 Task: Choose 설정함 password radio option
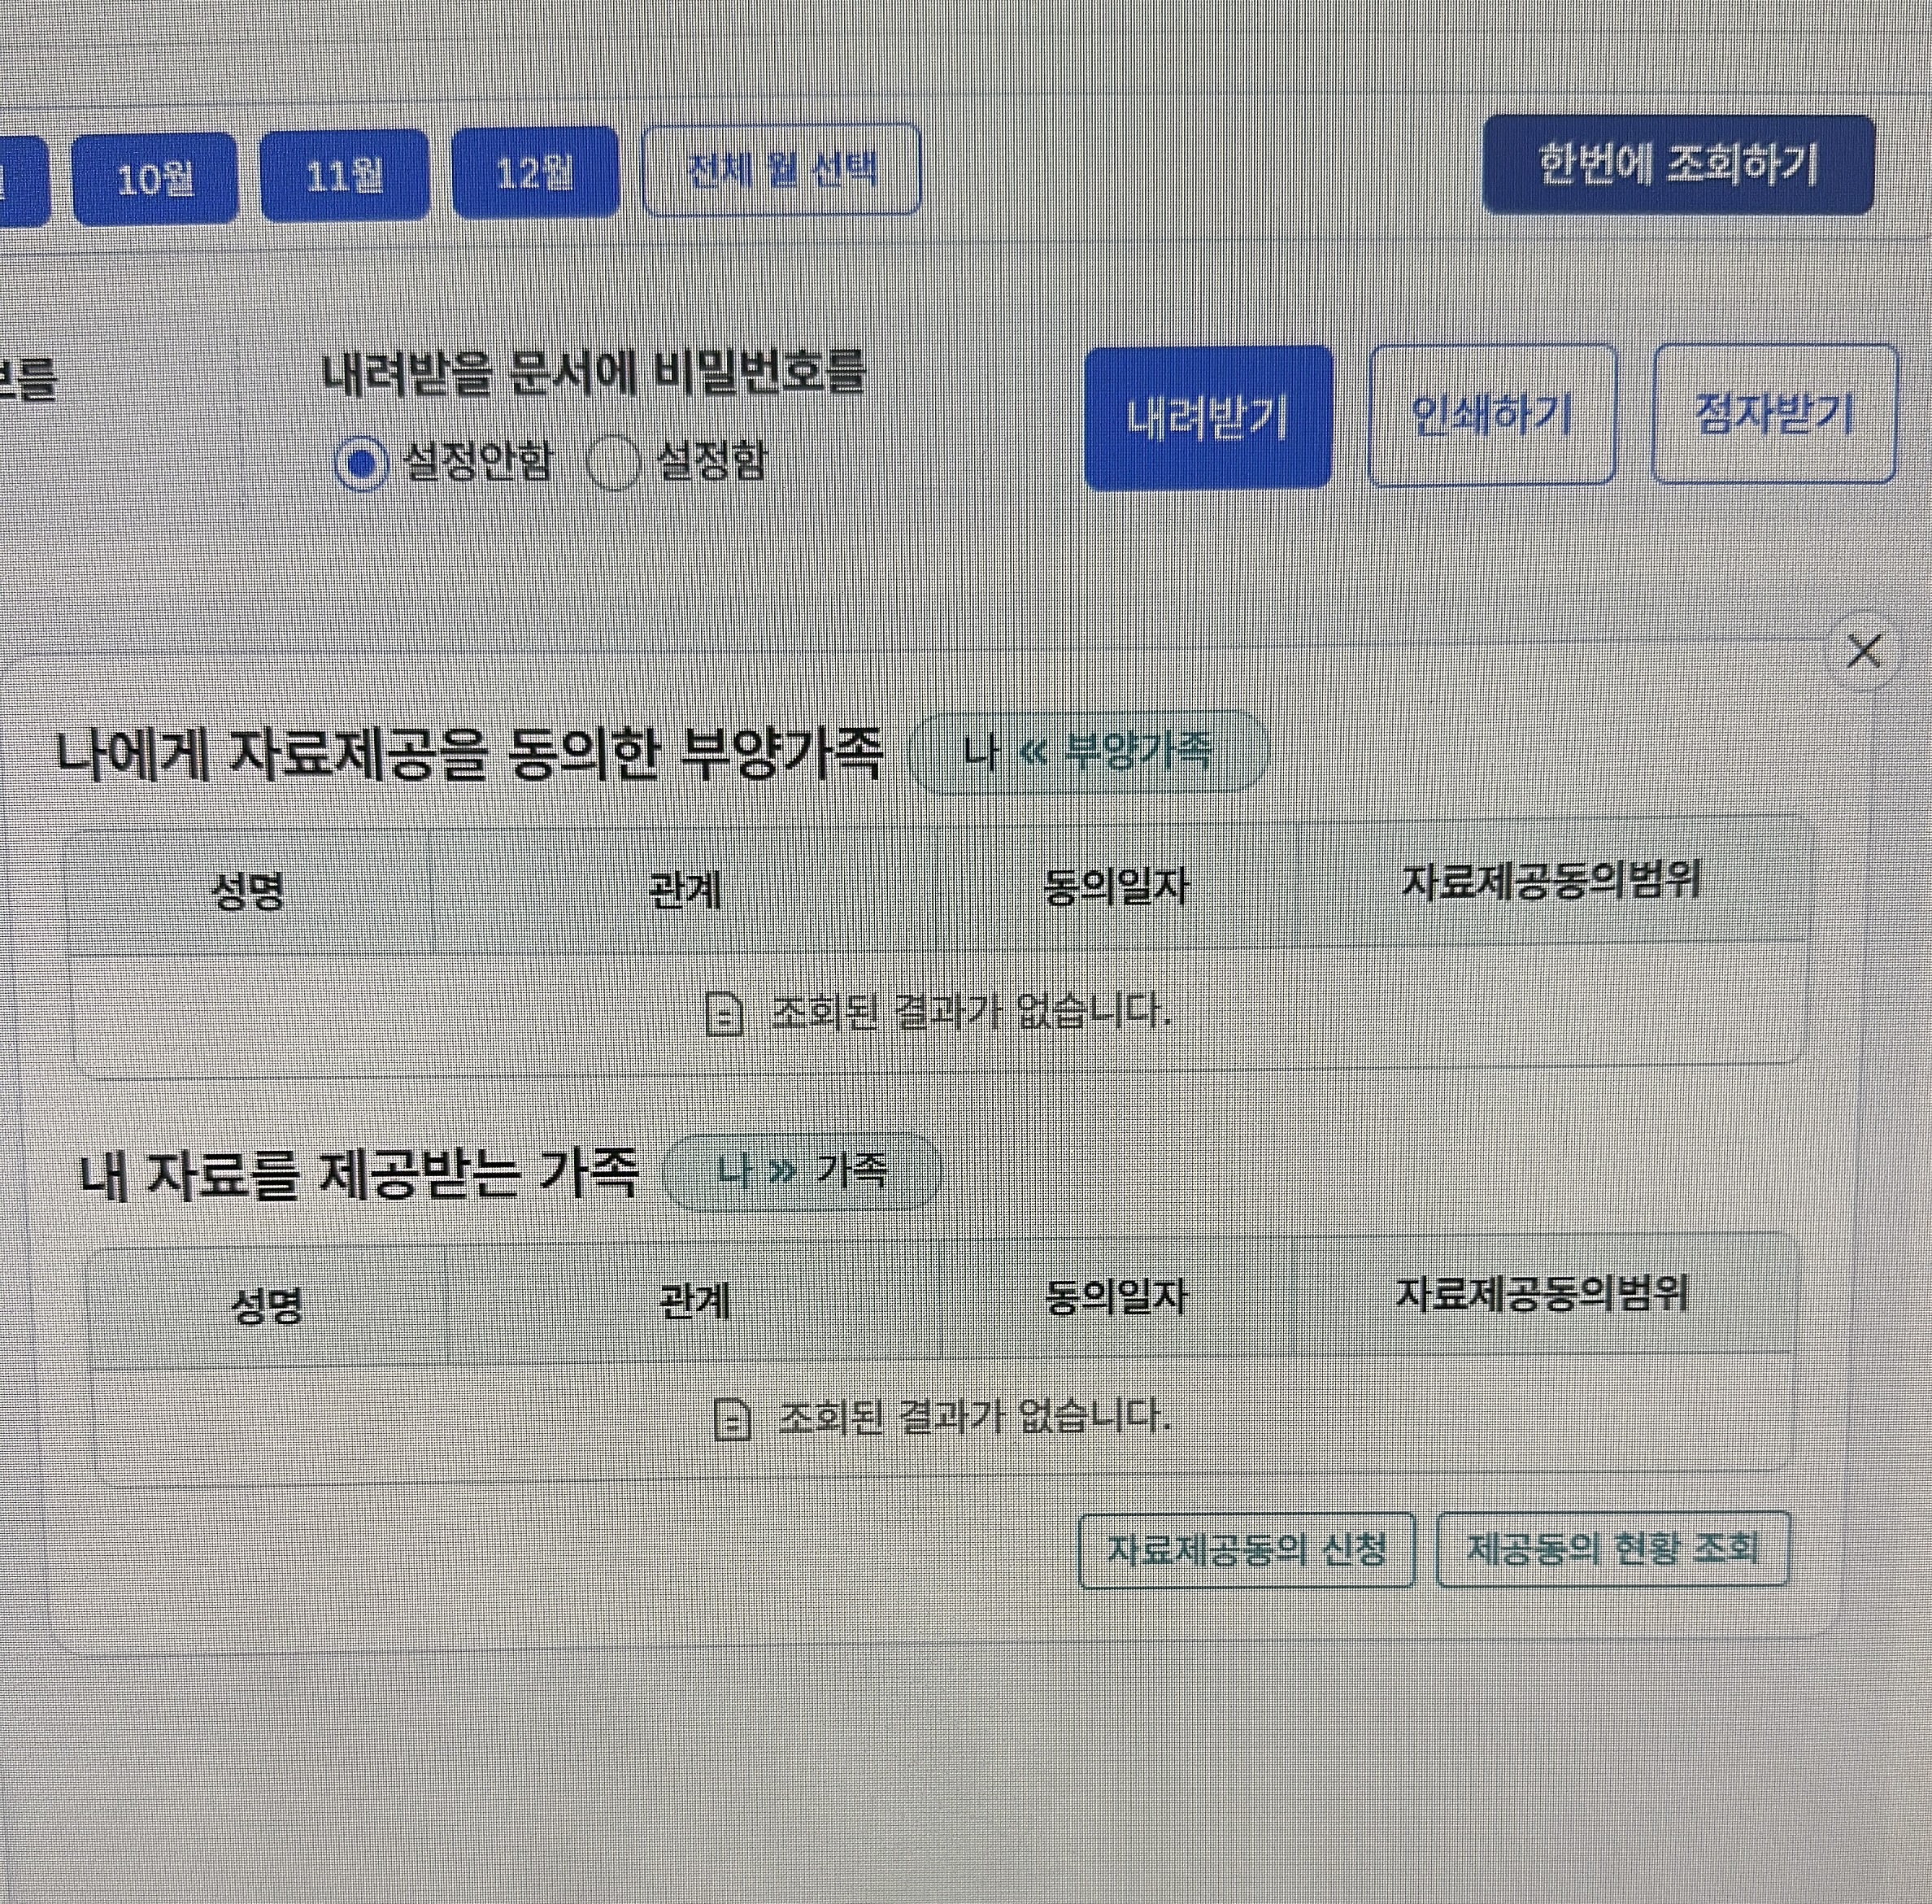click(x=613, y=463)
